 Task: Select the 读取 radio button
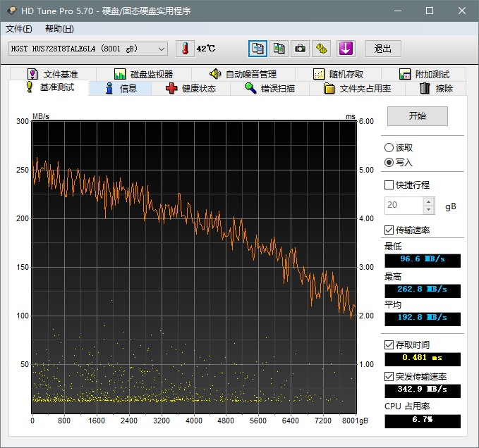(399, 148)
